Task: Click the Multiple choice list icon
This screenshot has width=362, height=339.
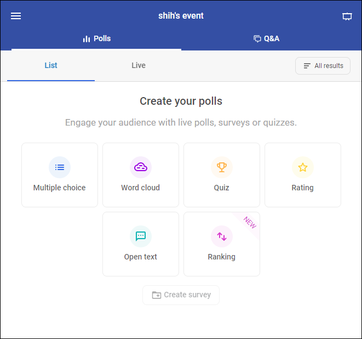Action: point(60,167)
